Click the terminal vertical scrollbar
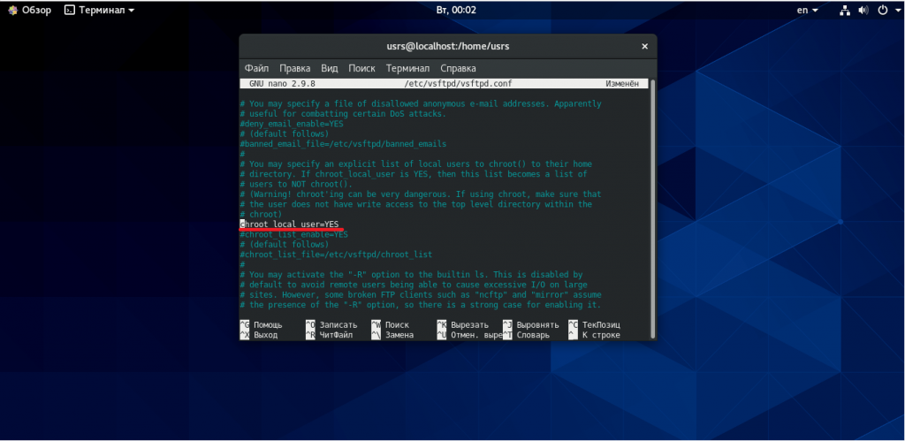This screenshot has width=905, height=441. pyautogui.click(x=653, y=209)
